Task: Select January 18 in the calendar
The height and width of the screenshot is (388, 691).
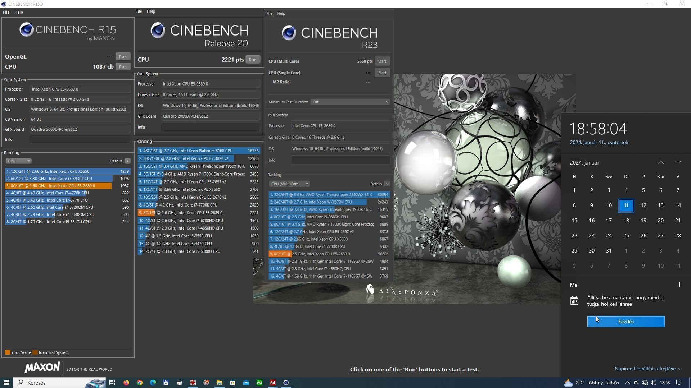Action: tap(626, 221)
